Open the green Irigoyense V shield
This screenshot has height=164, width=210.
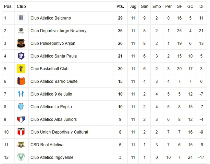click(21, 157)
